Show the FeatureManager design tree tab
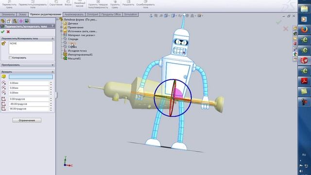The height and width of the screenshot is (175, 311). (3, 21)
